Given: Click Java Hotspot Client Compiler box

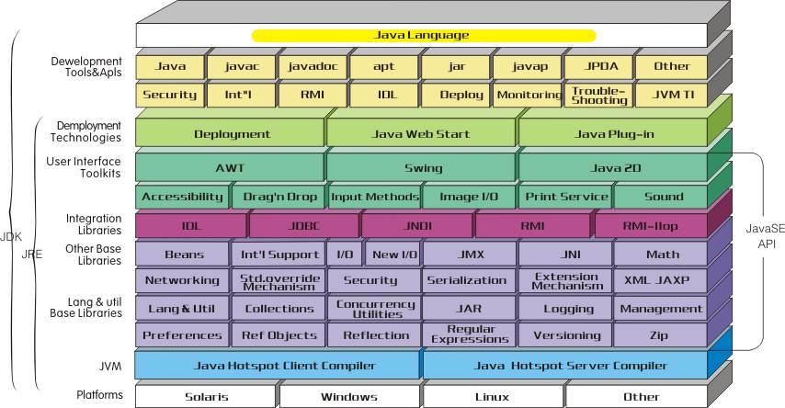Looking at the screenshot, I should click(278, 365).
